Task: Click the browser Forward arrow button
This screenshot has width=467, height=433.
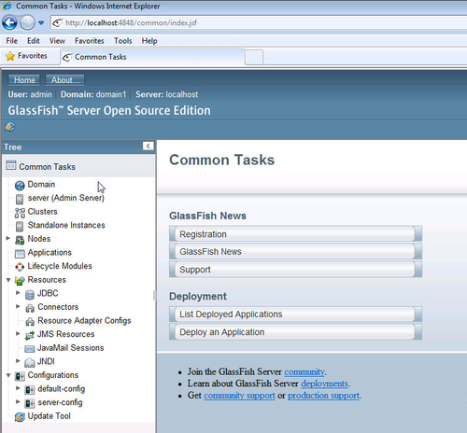Action: click(27, 22)
